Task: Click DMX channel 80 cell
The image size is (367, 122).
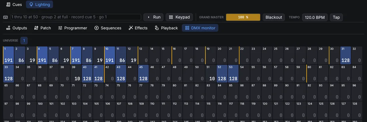Action: click(177, 92)
